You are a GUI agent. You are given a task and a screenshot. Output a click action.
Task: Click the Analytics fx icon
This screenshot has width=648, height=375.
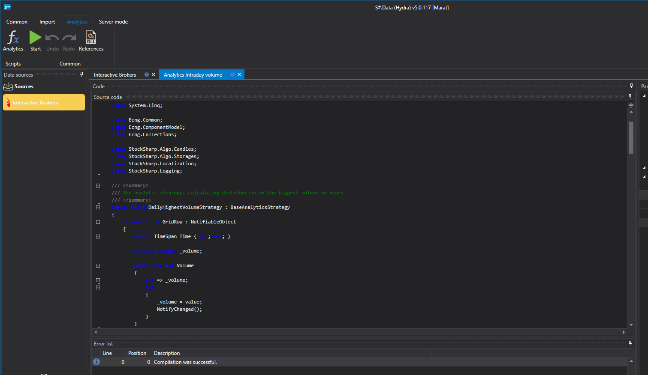13,37
